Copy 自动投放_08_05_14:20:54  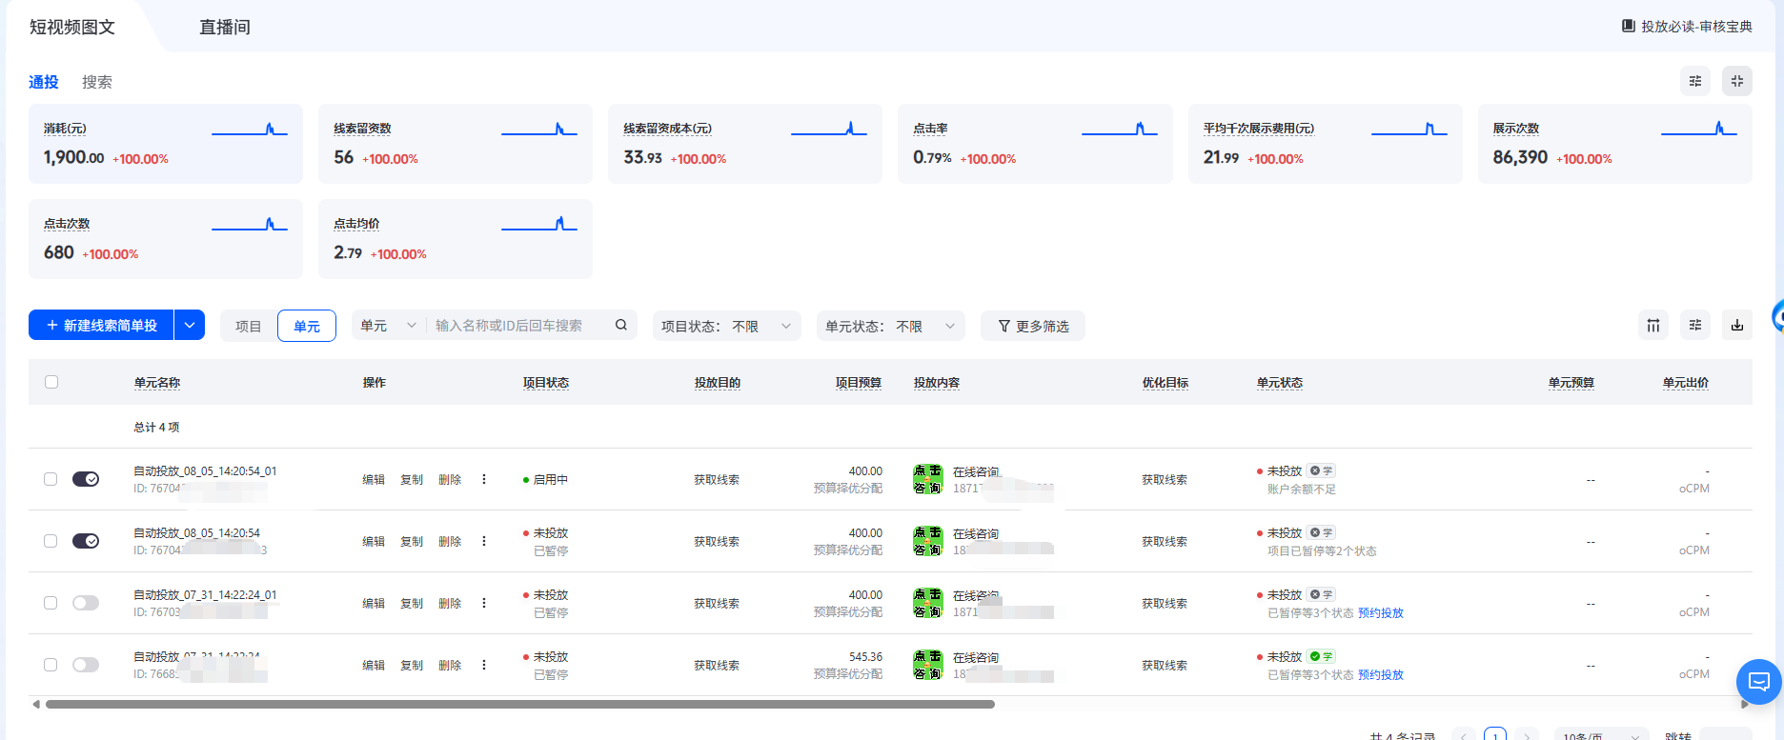tap(412, 541)
